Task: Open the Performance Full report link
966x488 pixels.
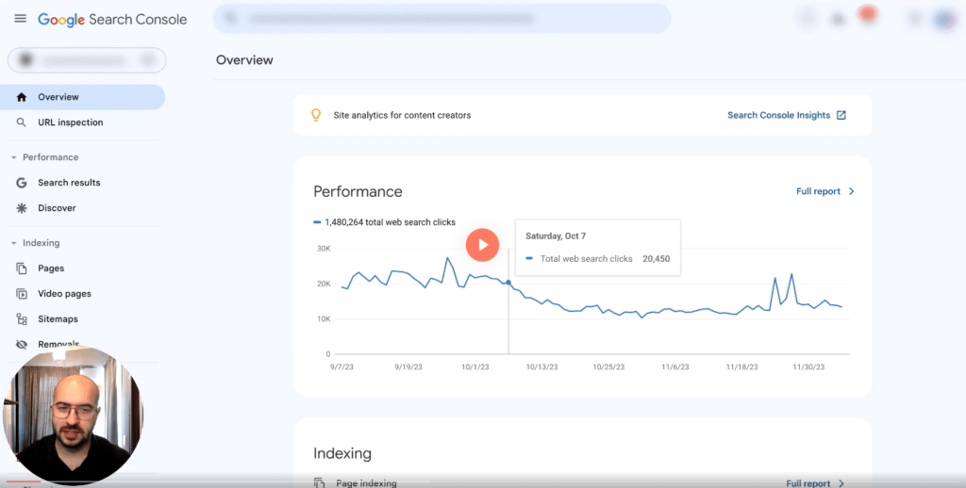Action: [x=818, y=191]
